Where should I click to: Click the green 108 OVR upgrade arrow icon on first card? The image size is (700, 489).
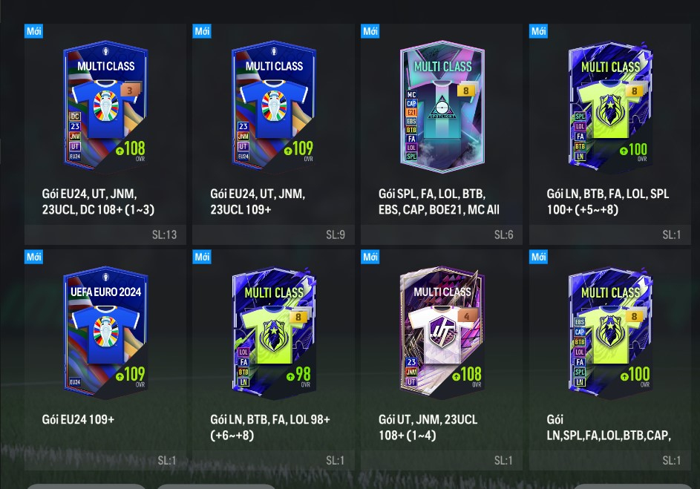coord(120,151)
